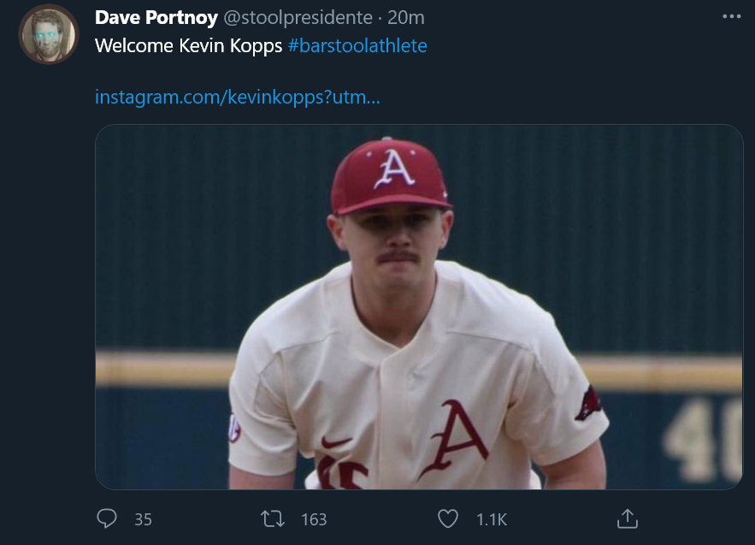Click the red A on the jersey chest
The height and width of the screenshot is (545, 755).
point(456,439)
